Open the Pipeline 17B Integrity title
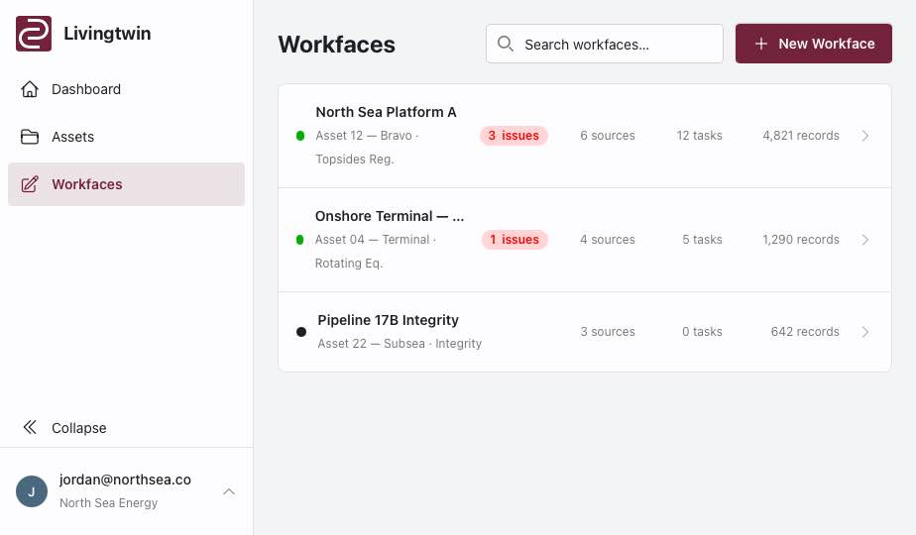 click(388, 320)
